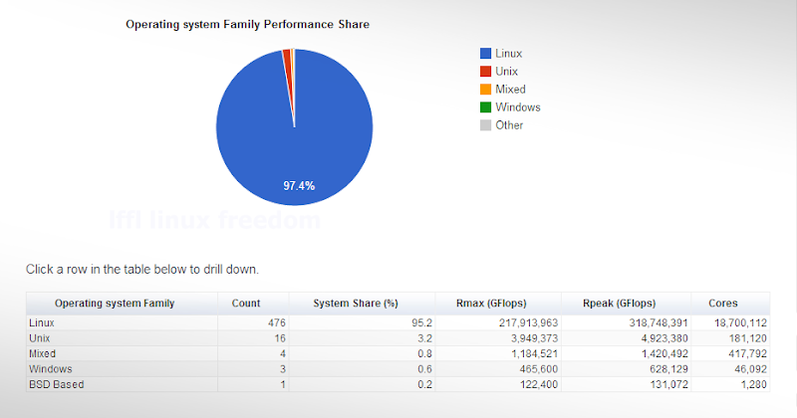The height and width of the screenshot is (418, 797).
Task: Drill down into the Linux table row
Action: click(x=398, y=322)
